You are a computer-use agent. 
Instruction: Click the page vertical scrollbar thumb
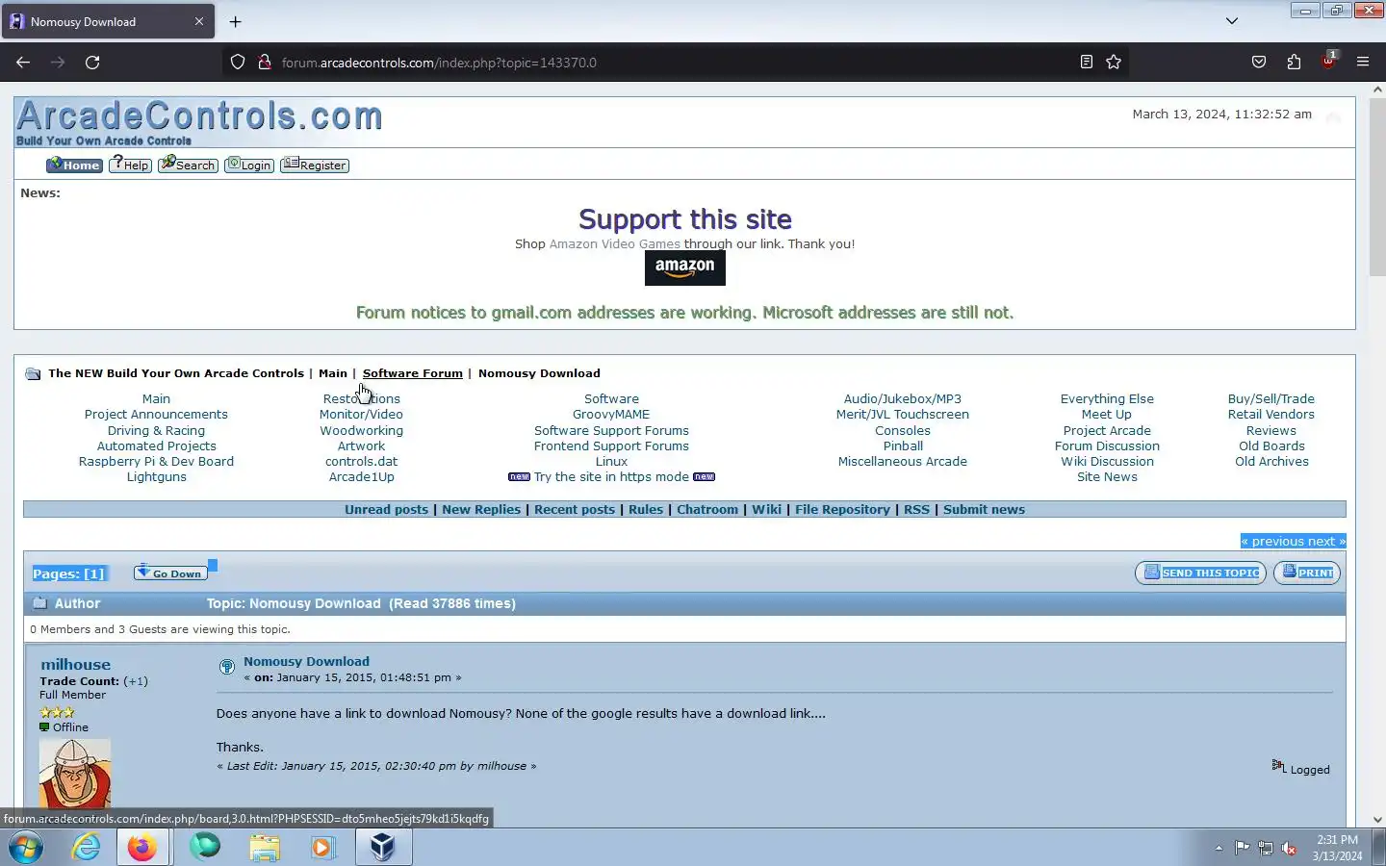click(x=1377, y=188)
